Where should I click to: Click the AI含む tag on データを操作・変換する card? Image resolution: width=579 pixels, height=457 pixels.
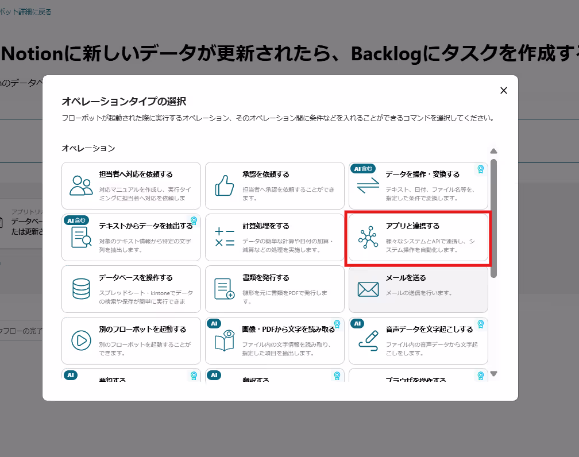(x=362, y=169)
